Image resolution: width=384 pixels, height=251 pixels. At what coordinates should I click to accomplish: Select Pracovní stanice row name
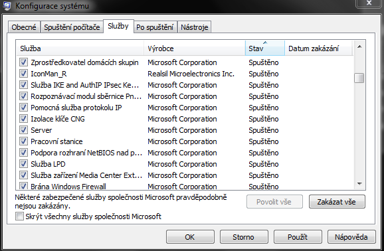tap(56, 141)
